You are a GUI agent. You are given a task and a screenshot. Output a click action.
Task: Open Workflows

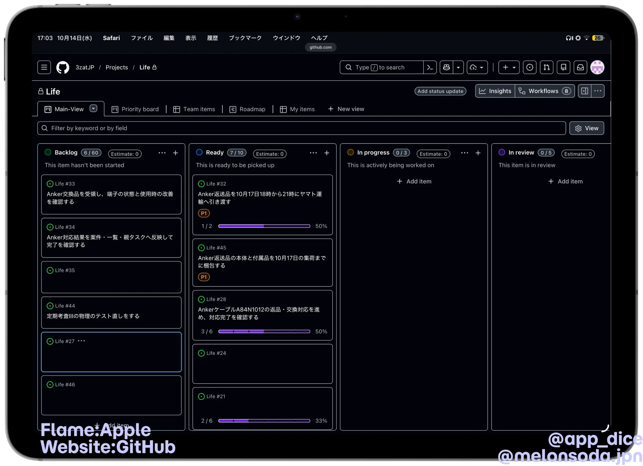tap(545, 91)
